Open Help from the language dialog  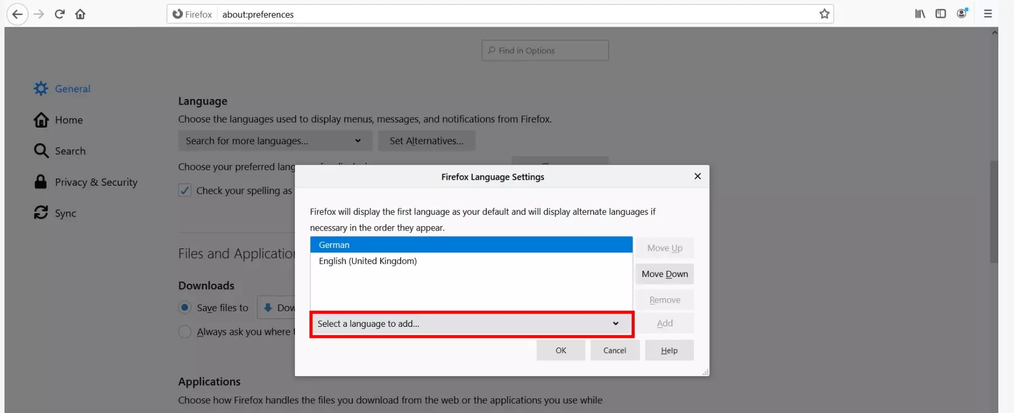[669, 350]
